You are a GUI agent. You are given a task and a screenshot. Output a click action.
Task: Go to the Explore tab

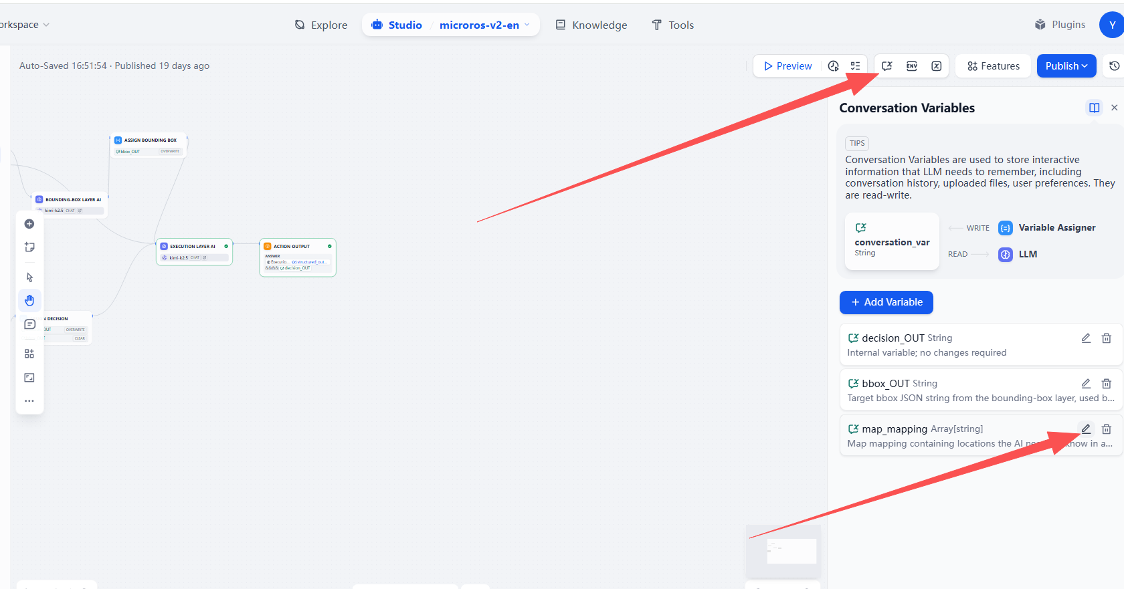tap(321, 25)
